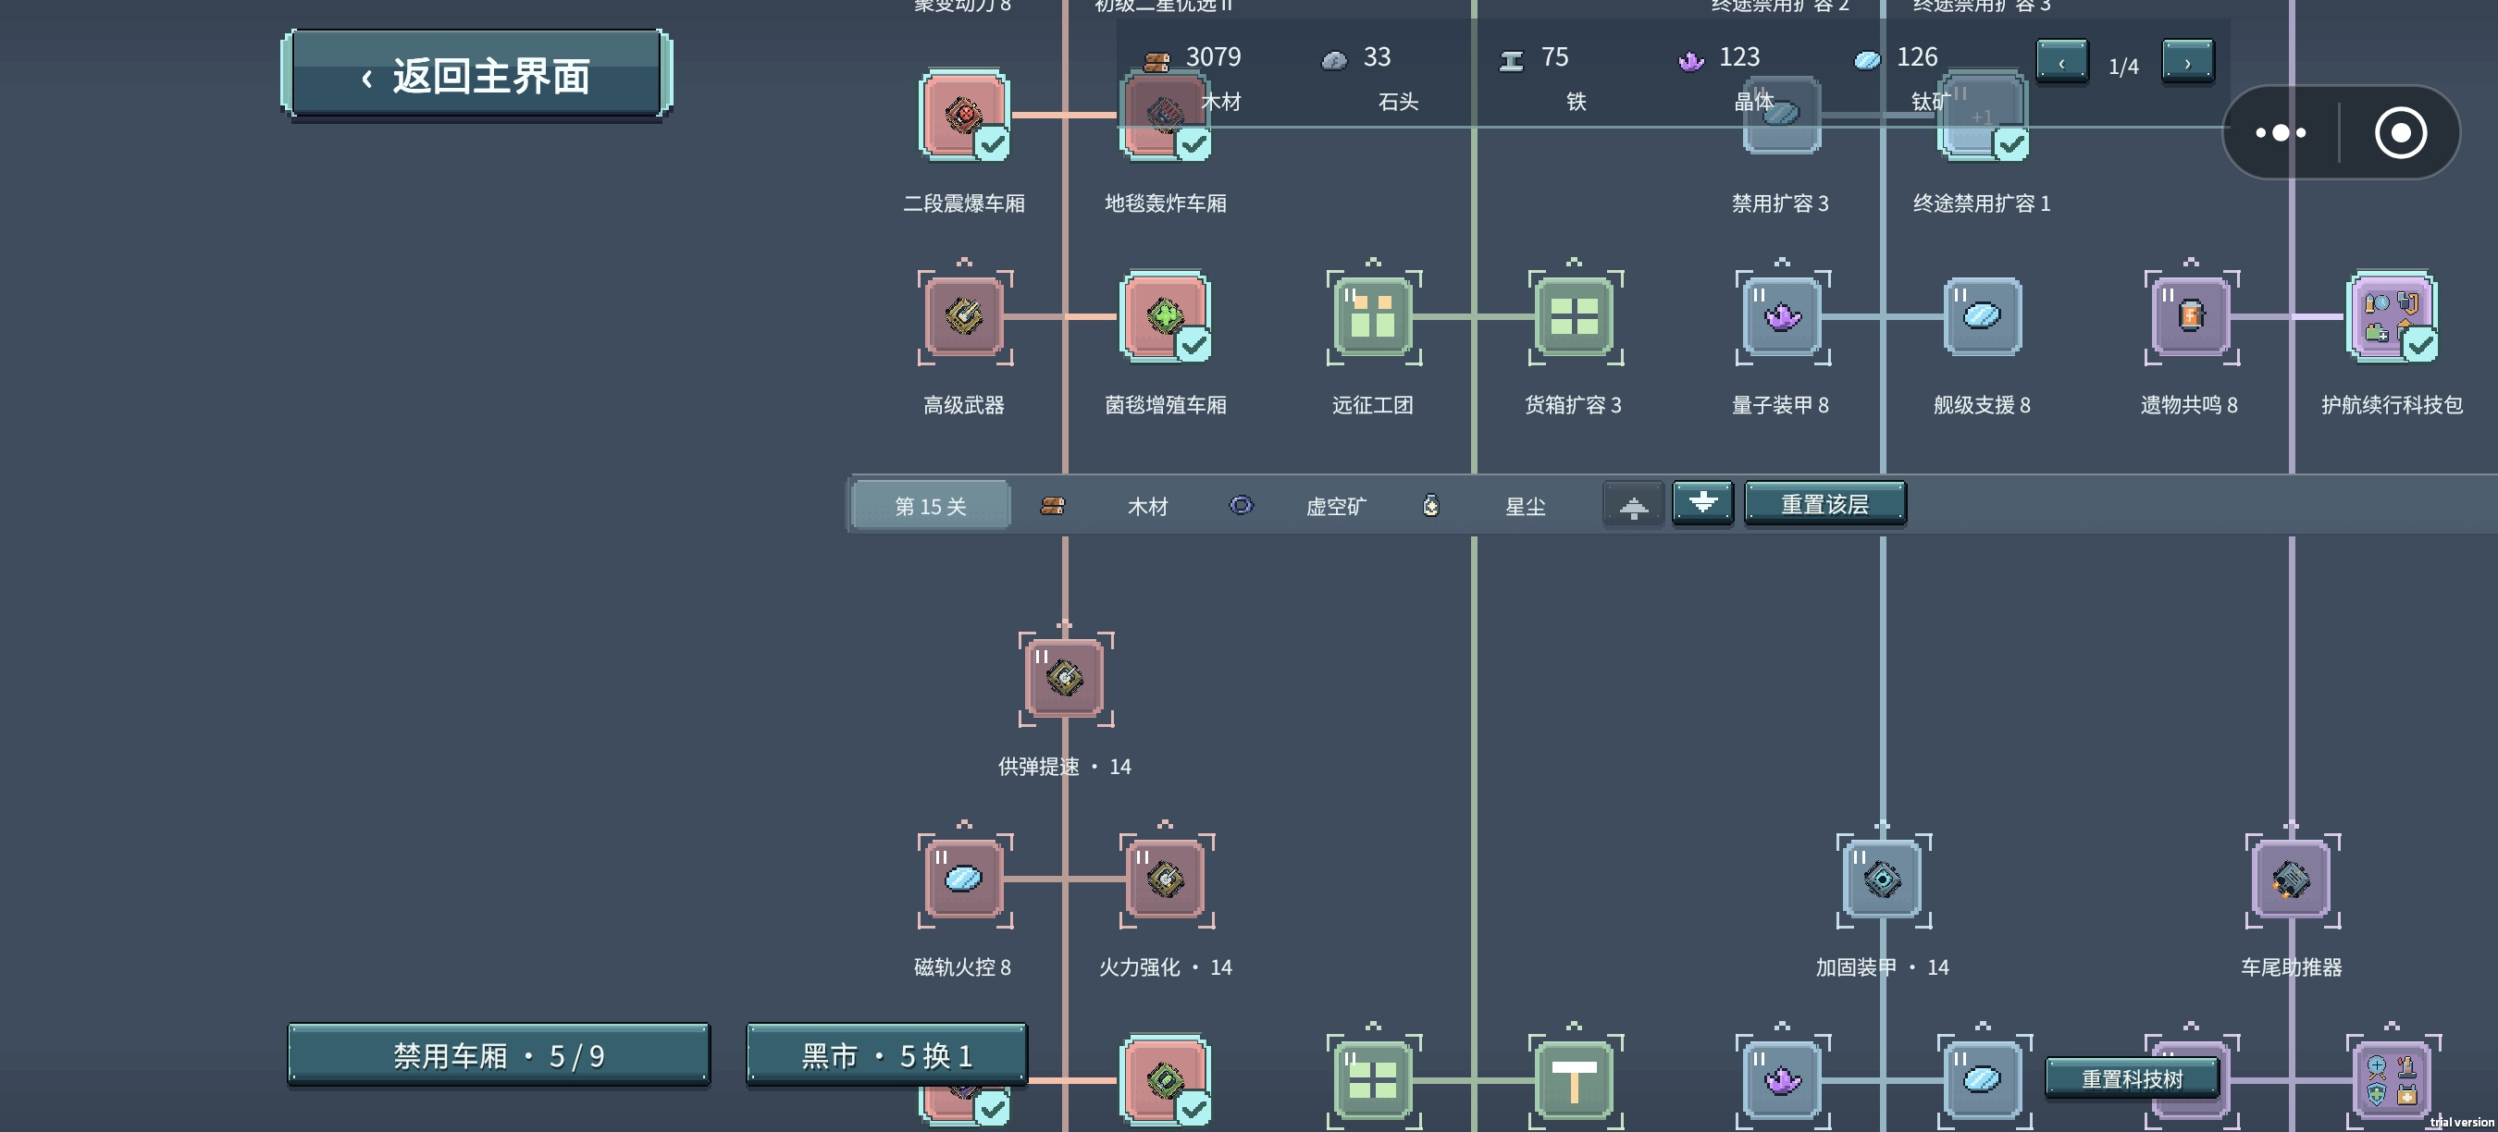
Task: Select the 地毯轰炸车厢 tech node
Action: [1165, 115]
